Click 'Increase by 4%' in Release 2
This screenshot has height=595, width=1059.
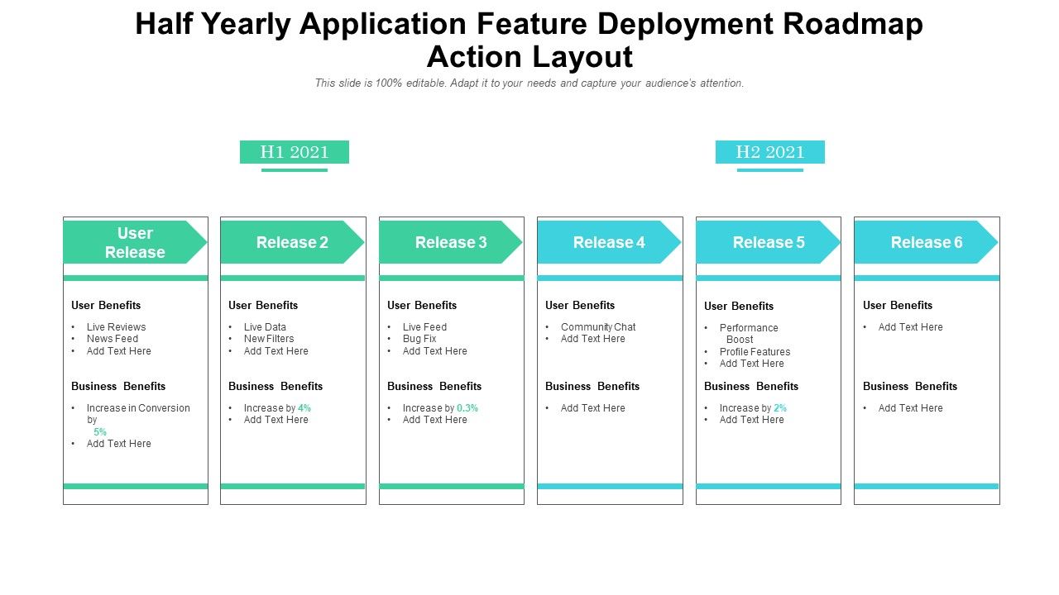coord(277,408)
